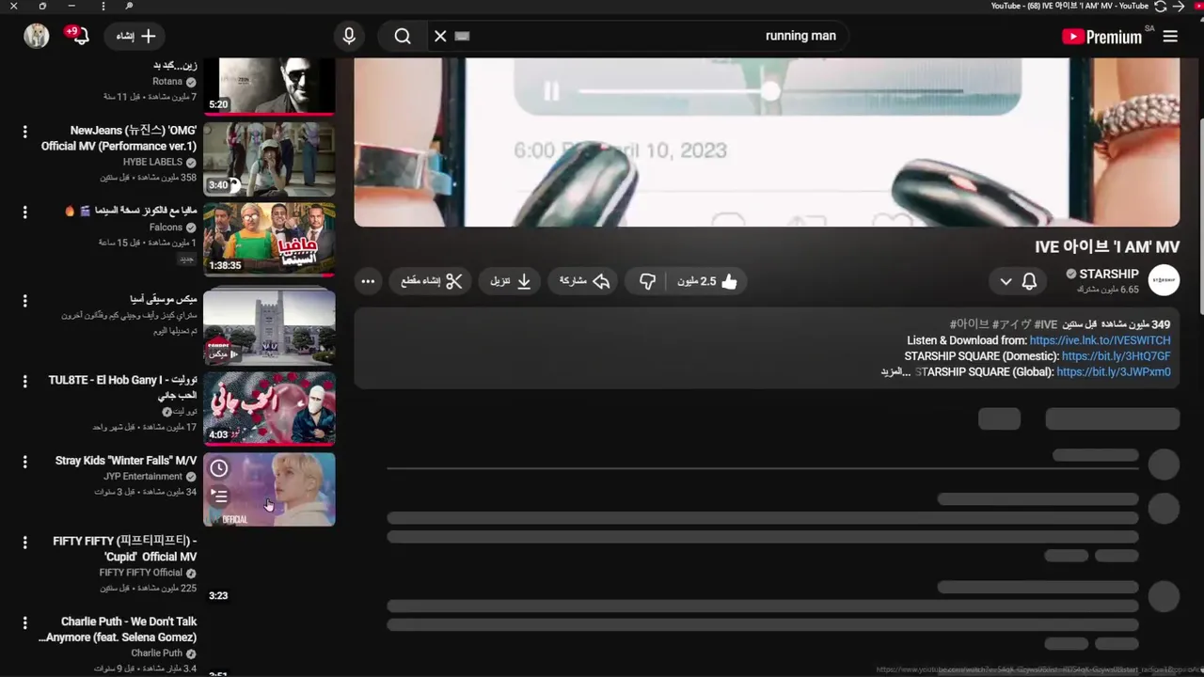Open options for the Falcons video
This screenshot has width=1204, height=677.
tap(25, 213)
